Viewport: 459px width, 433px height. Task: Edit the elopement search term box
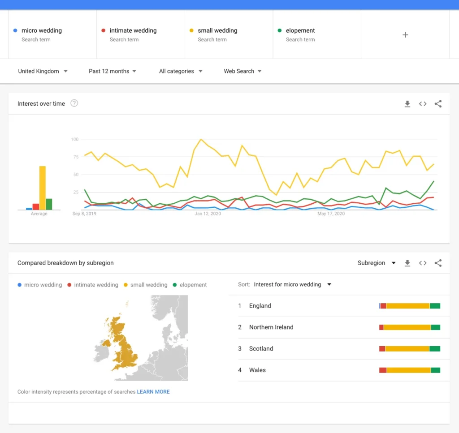[x=300, y=31]
